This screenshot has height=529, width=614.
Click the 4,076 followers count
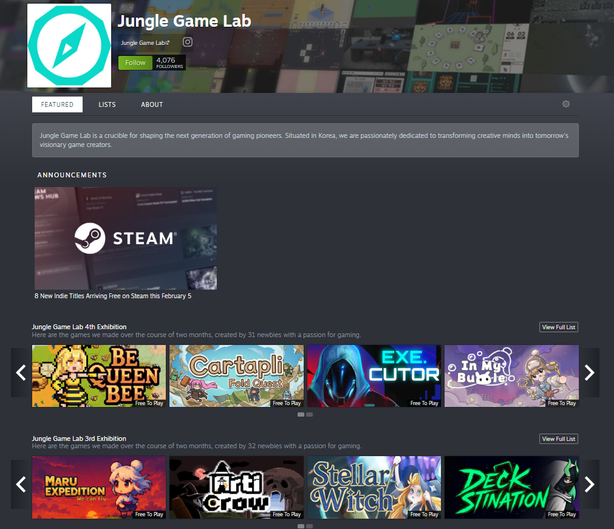click(169, 63)
